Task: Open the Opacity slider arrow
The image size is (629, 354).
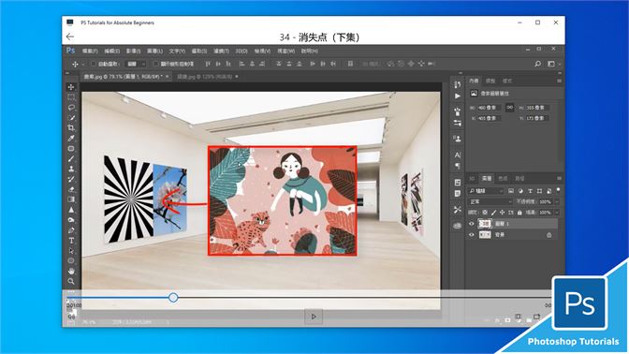Action: [557, 202]
